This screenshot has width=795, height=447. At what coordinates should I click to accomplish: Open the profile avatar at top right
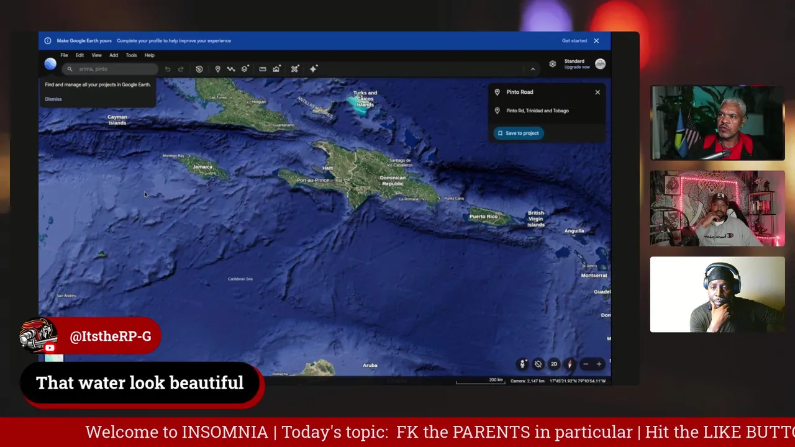coord(600,64)
